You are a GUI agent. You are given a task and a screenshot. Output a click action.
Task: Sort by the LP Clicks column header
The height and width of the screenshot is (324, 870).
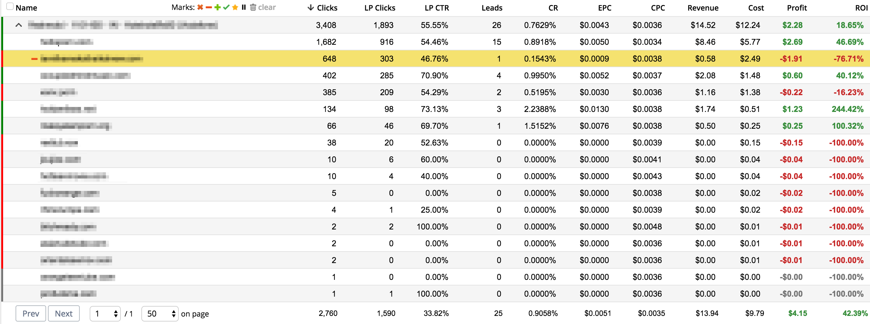click(x=380, y=8)
